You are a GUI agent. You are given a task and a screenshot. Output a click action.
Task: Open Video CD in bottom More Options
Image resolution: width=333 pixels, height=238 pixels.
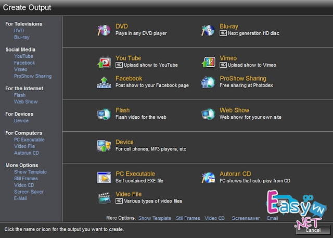point(214,218)
